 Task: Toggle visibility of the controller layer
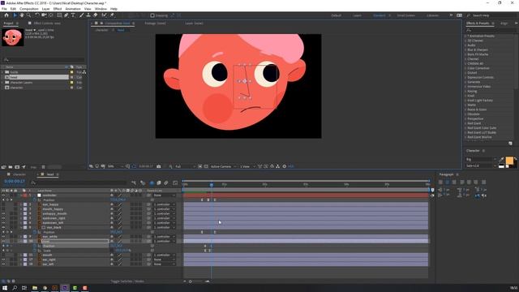click(3, 195)
